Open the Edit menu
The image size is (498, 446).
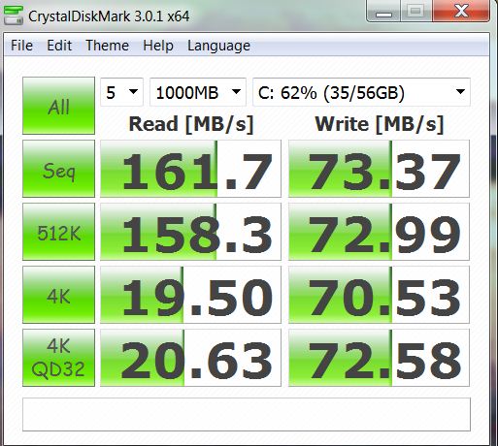pos(59,46)
